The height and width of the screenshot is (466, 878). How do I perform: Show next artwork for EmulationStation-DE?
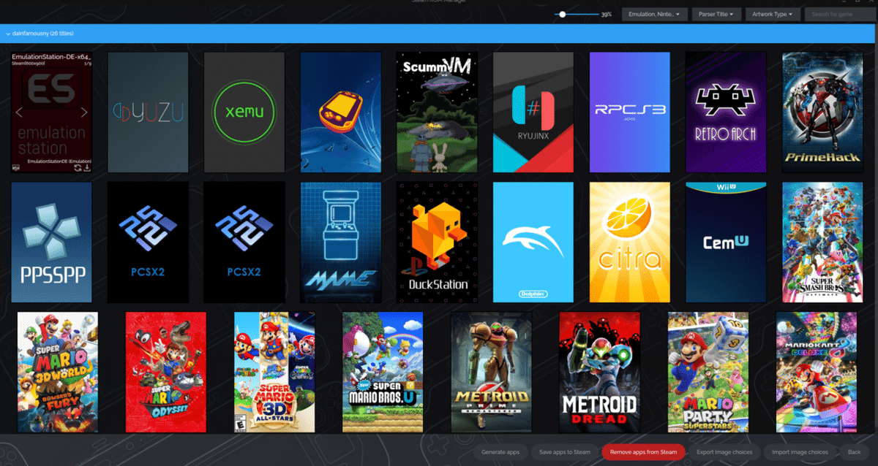tap(84, 112)
